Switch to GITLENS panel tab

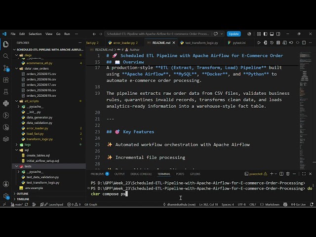[195, 174]
